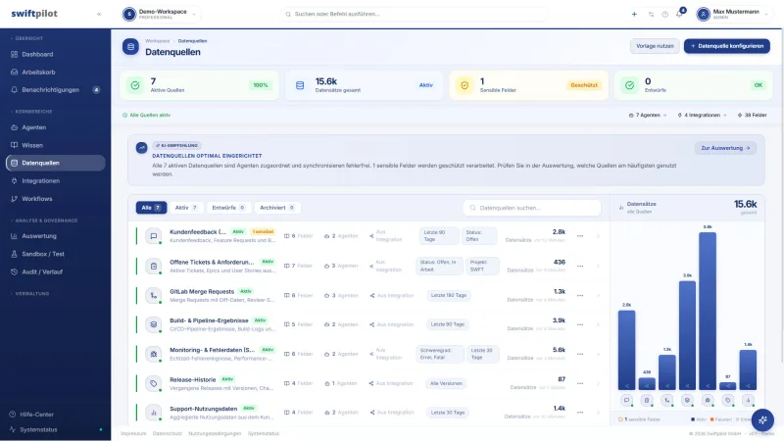Open Audit / Verlauf in the sidebar
Image resolution: width=784 pixels, height=441 pixels.
coord(55,272)
